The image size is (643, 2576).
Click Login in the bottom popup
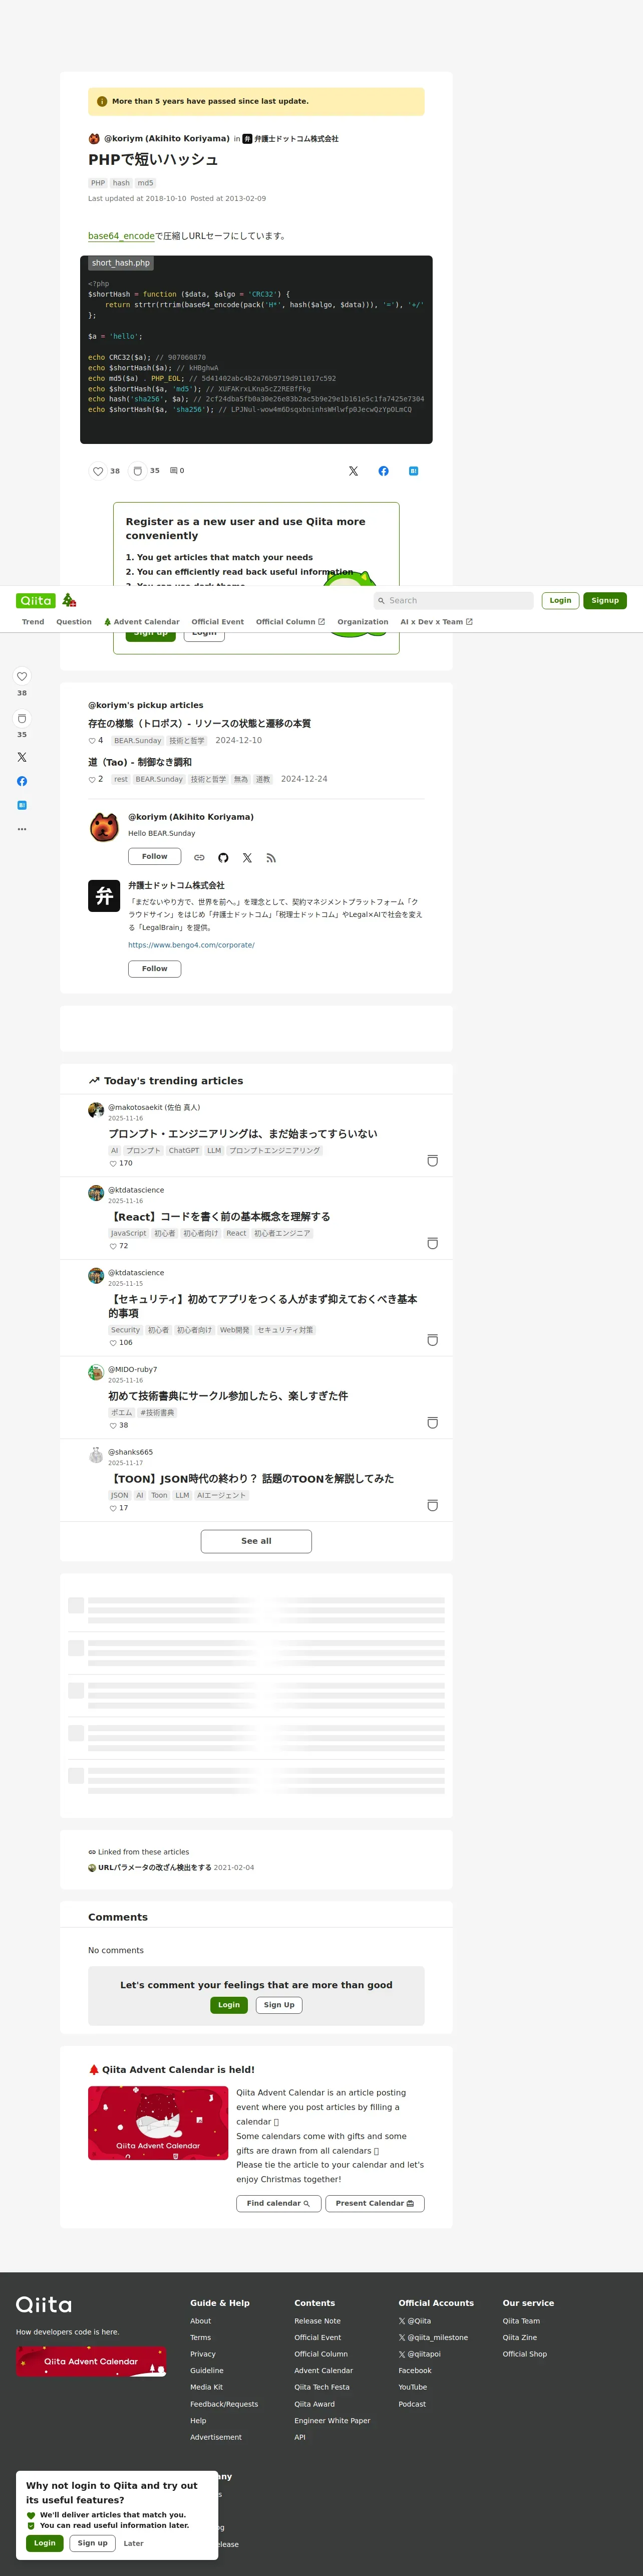pos(45,2543)
